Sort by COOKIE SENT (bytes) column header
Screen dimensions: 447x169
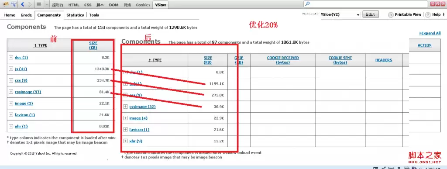tap(340, 60)
